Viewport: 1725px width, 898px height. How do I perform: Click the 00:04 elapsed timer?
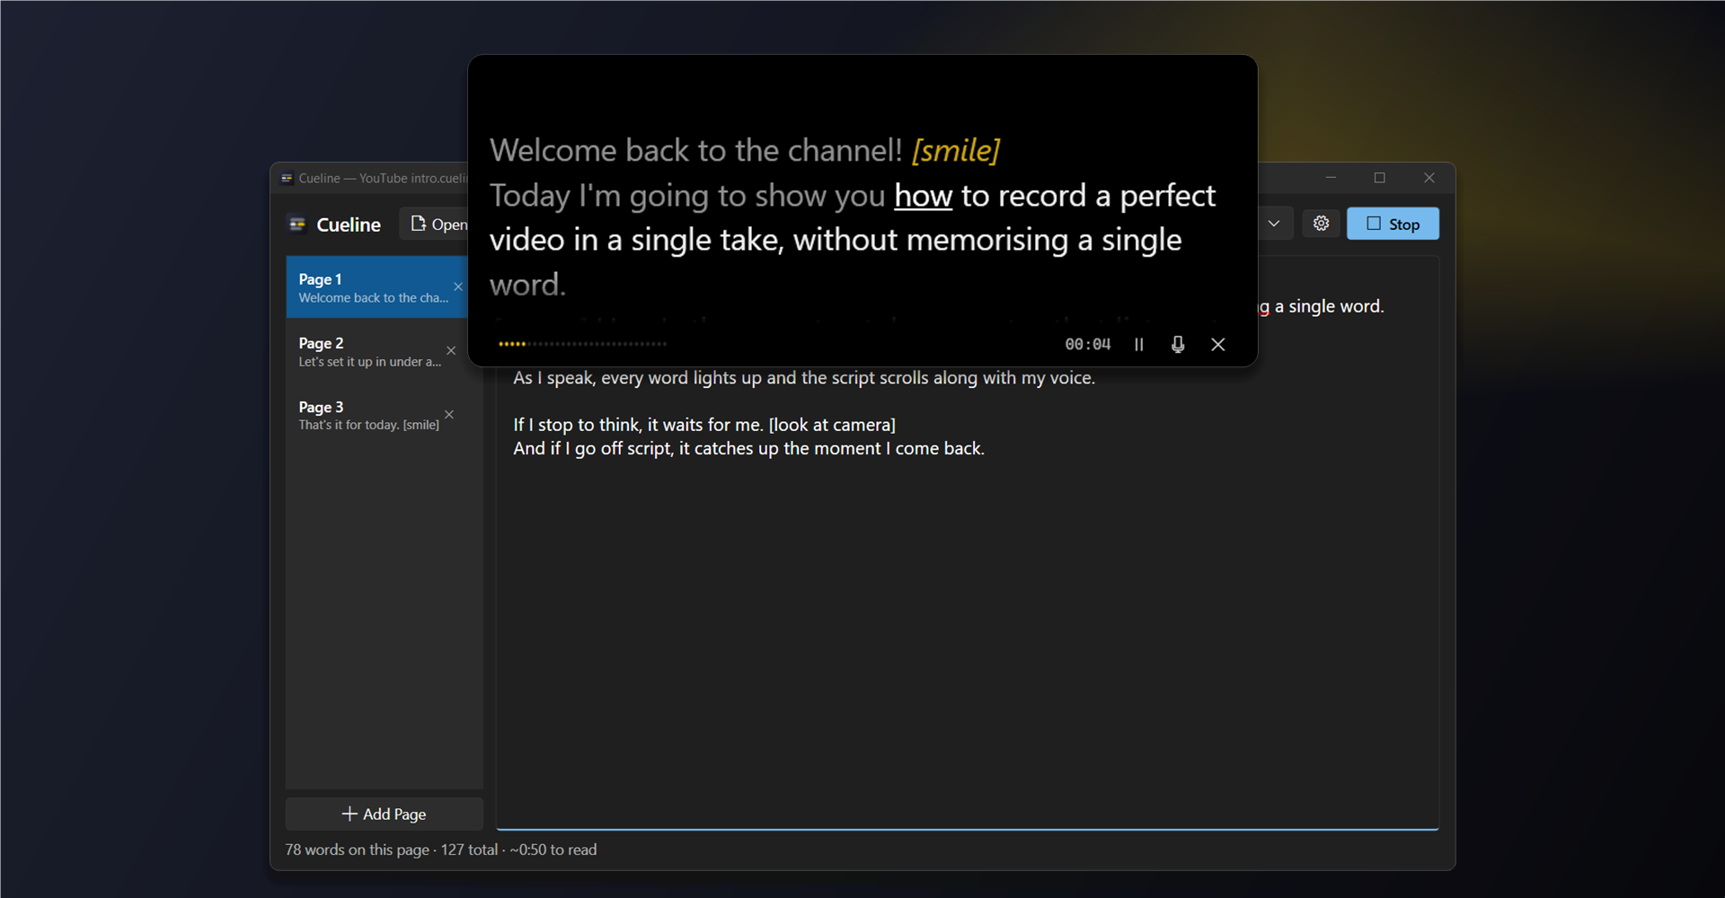point(1088,345)
